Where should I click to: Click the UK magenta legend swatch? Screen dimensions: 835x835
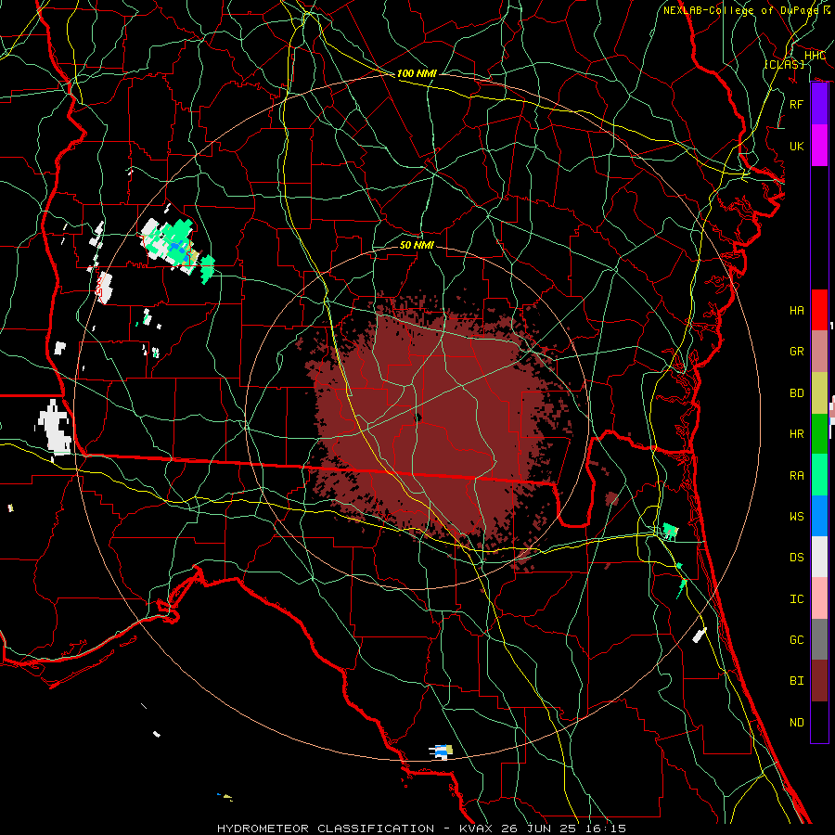click(x=819, y=146)
